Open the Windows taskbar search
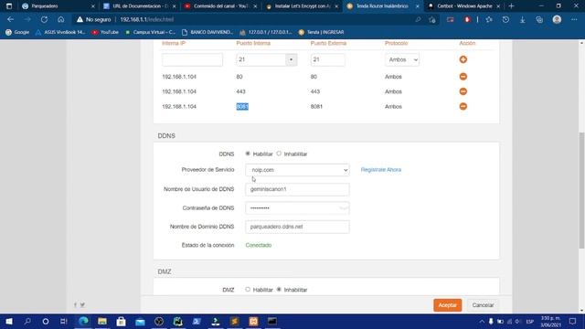 click(x=27, y=321)
